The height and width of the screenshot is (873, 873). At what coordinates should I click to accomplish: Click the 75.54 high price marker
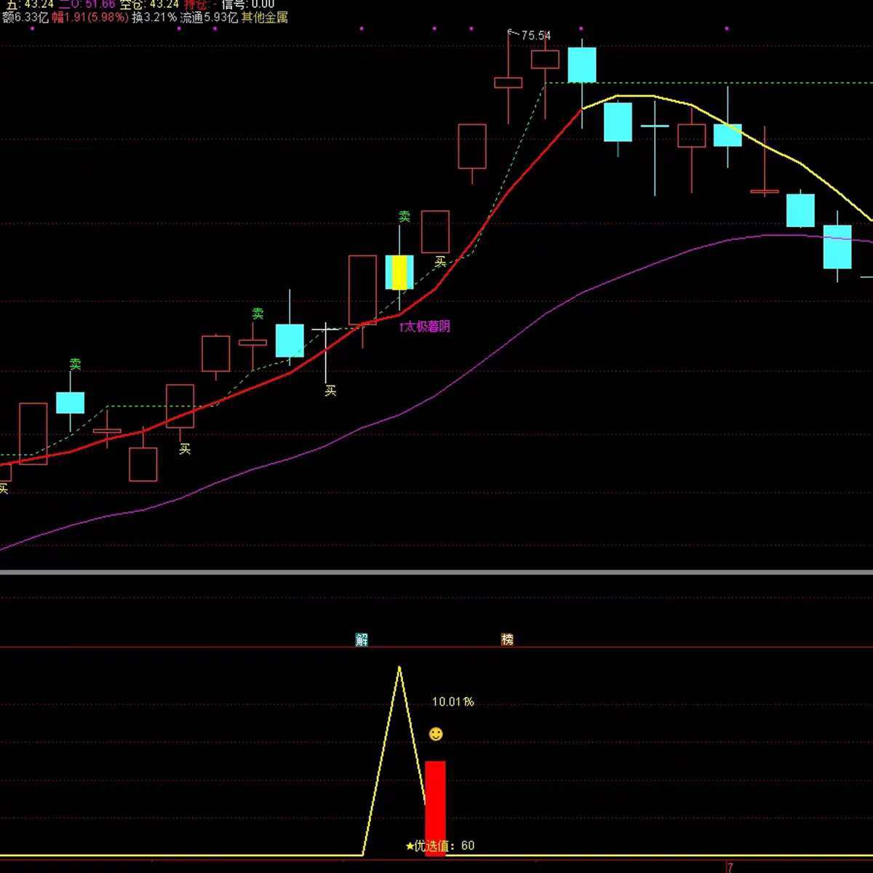pyautogui.click(x=530, y=34)
